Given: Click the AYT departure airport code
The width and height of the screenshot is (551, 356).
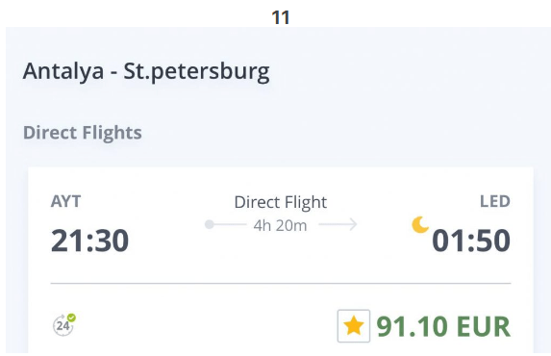Looking at the screenshot, I should [x=65, y=201].
